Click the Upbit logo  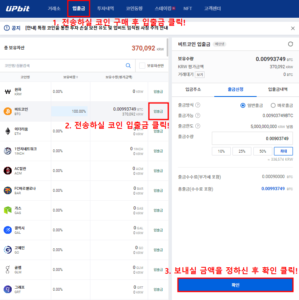(18, 8)
